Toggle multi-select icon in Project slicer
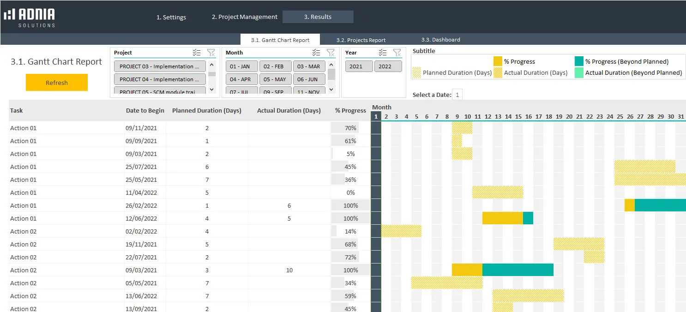Viewport: 686px width, 312px height. pyautogui.click(x=197, y=53)
